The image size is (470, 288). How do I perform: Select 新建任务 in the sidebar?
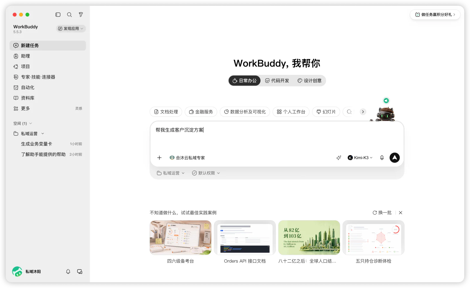(x=48, y=45)
